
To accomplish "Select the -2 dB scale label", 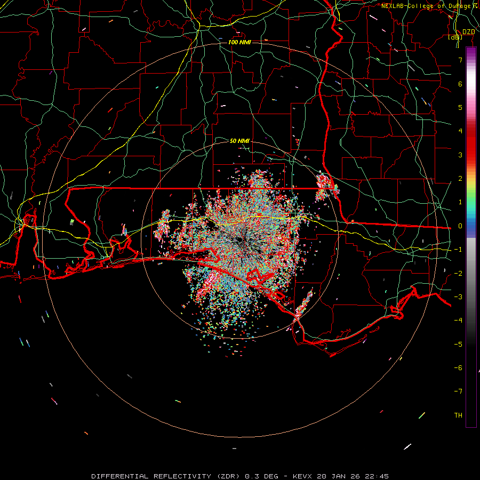I will pyautogui.click(x=458, y=274).
